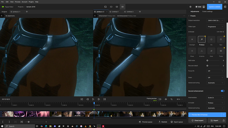
Task: Select the Starlight AI model
Action: click(x=192, y=39)
